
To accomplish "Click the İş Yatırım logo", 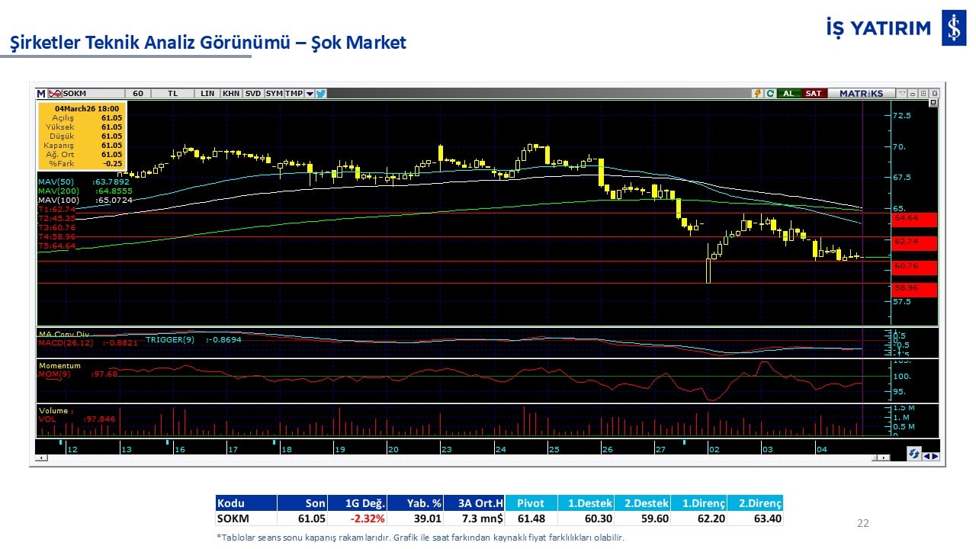I will pos(954,29).
